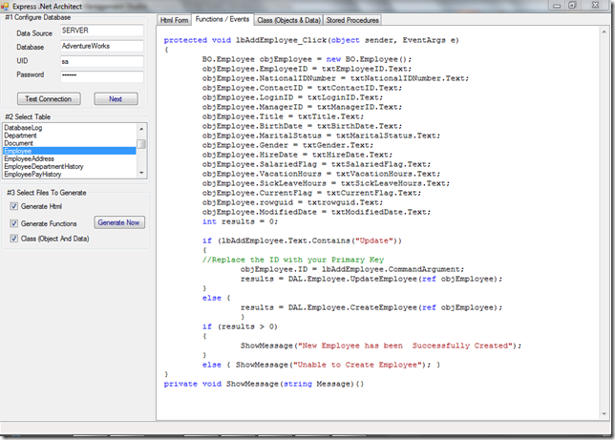The width and height of the screenshot is (615, 440).
Task: Click the table list scroll up arrow
Action: (142, 128)
